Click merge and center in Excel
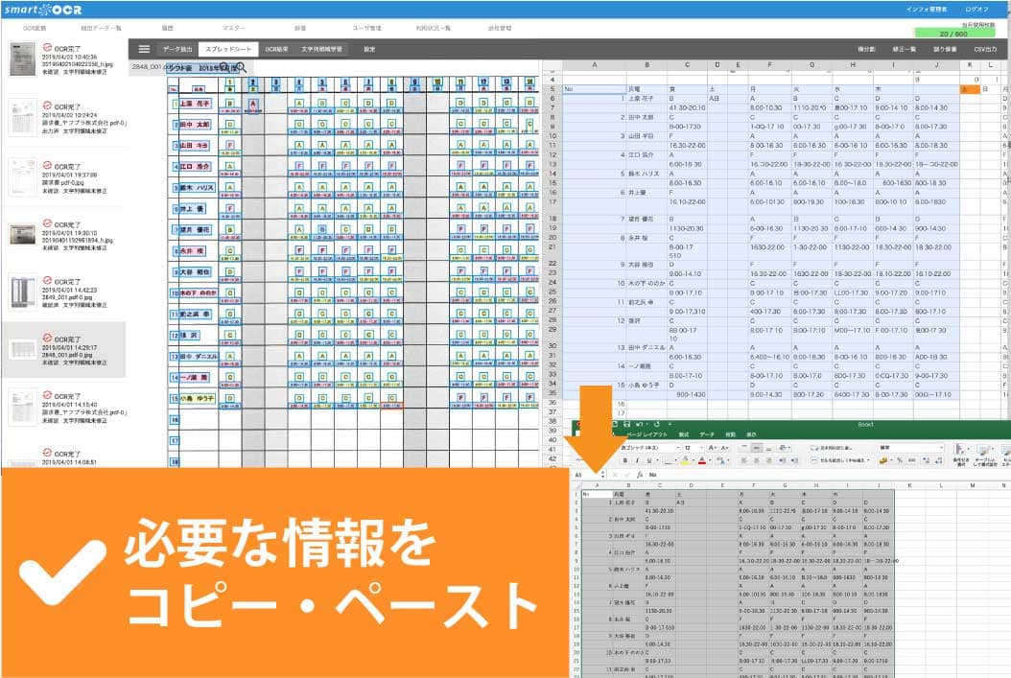The width and height of the screenshot is (1011, 678). [839, 461]
